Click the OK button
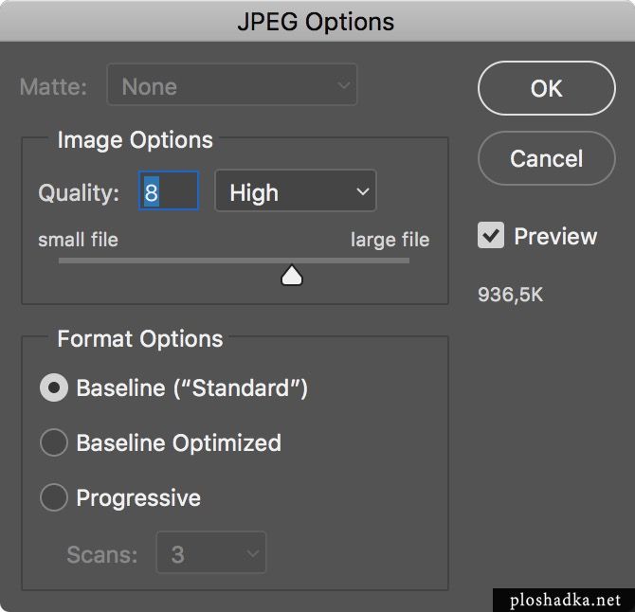The width and height of the screenshot is (635, 612). tap(546, 88)
